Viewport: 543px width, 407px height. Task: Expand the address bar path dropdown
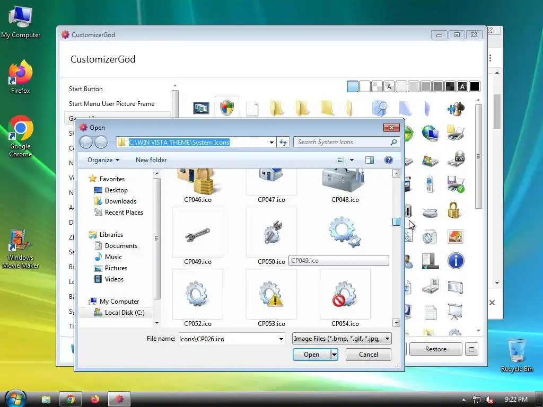(272, 142)
